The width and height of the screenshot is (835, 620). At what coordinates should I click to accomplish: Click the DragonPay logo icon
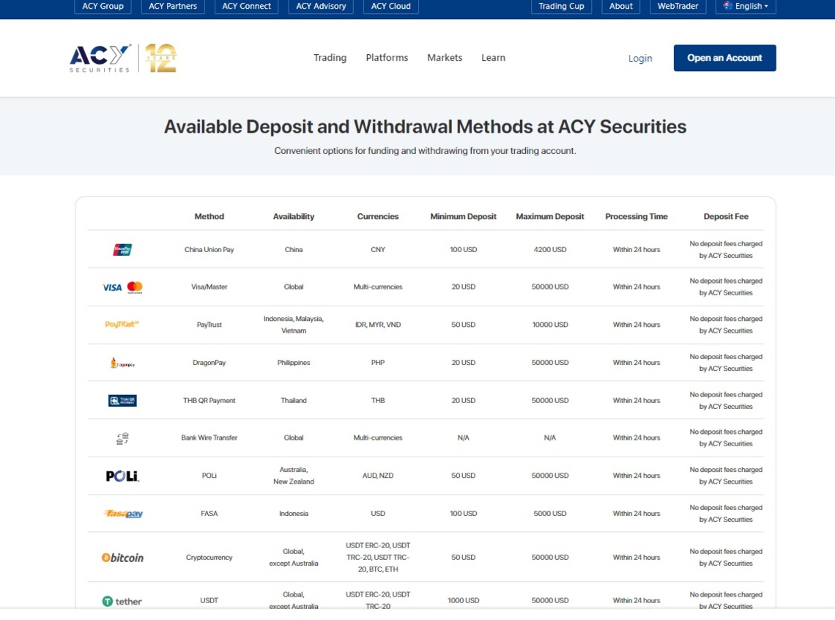122,363
